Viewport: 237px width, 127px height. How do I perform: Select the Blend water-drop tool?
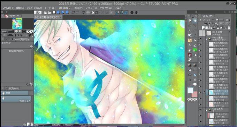coord(195,55)
